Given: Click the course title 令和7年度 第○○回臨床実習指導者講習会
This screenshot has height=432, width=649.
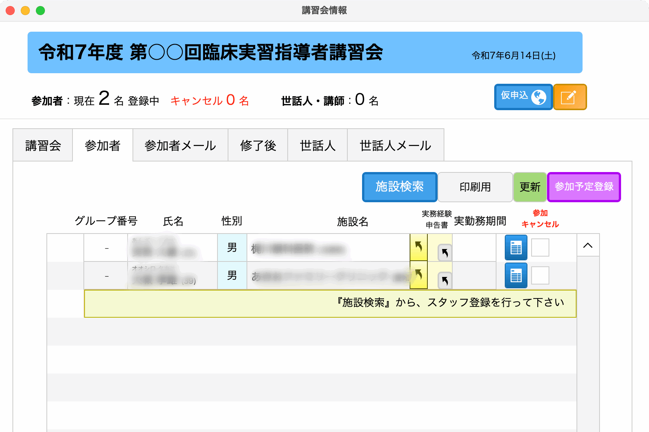Looking at the screenshot, I should pos(211,52).
